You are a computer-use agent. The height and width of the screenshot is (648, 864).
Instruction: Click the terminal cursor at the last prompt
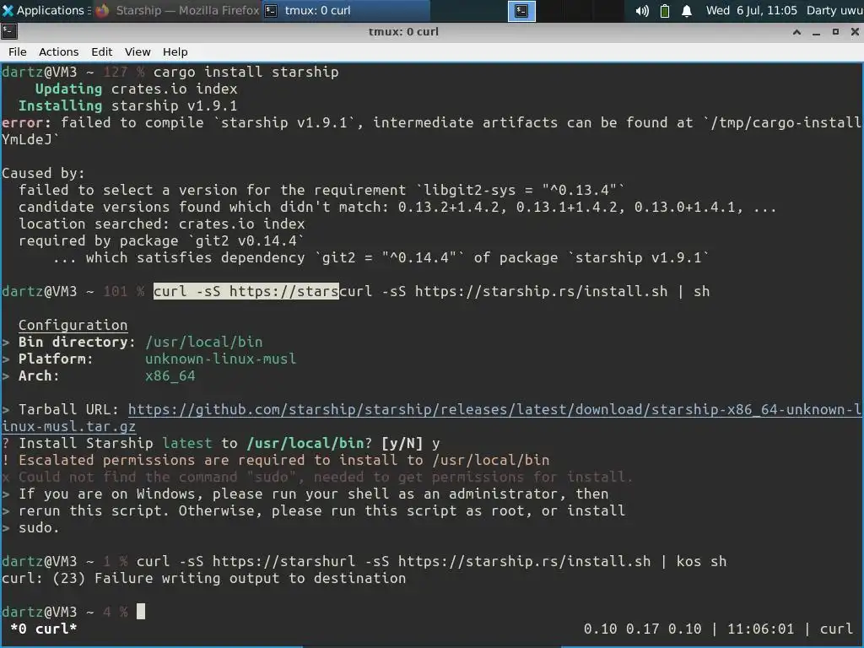tap(141, 612)
